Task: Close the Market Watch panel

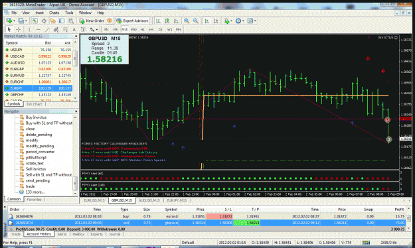Action: click(76, 36)
